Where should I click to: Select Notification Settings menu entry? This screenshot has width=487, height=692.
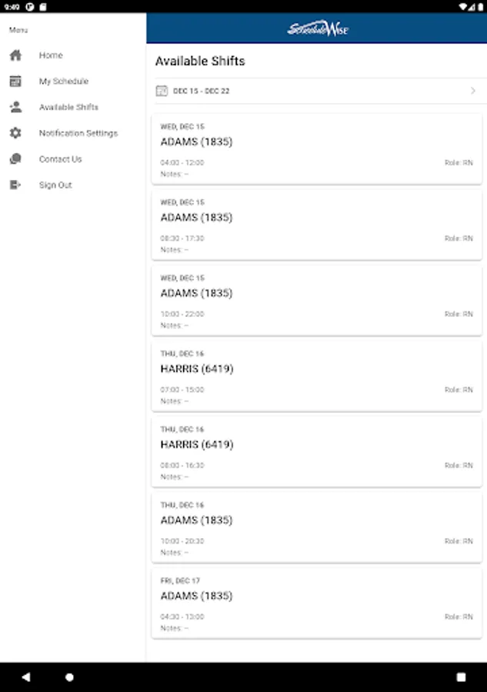pyautogui.click(x=78, y=133)
